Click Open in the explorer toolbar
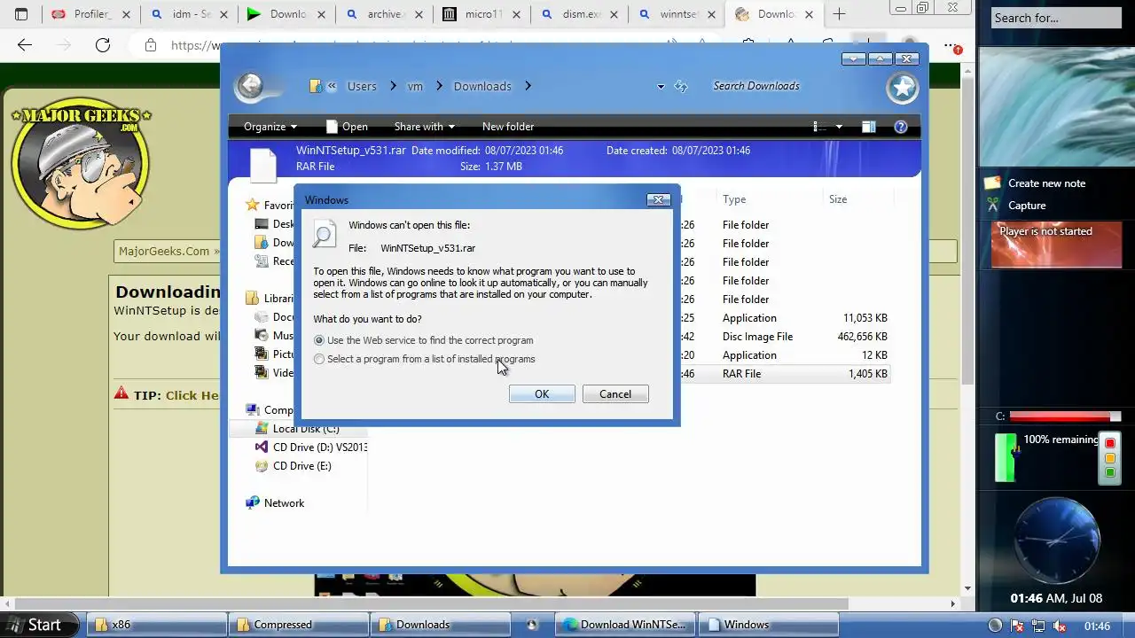Screen dimensions: 1135x638 click(x=347, y=127)
